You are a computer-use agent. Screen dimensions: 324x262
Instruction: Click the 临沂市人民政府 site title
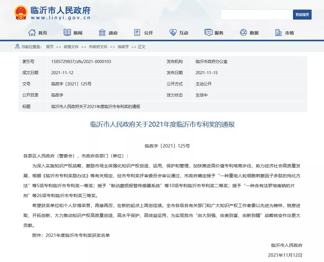(61, 10)
